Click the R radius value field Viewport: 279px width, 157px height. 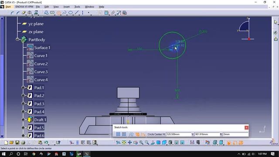235,134
